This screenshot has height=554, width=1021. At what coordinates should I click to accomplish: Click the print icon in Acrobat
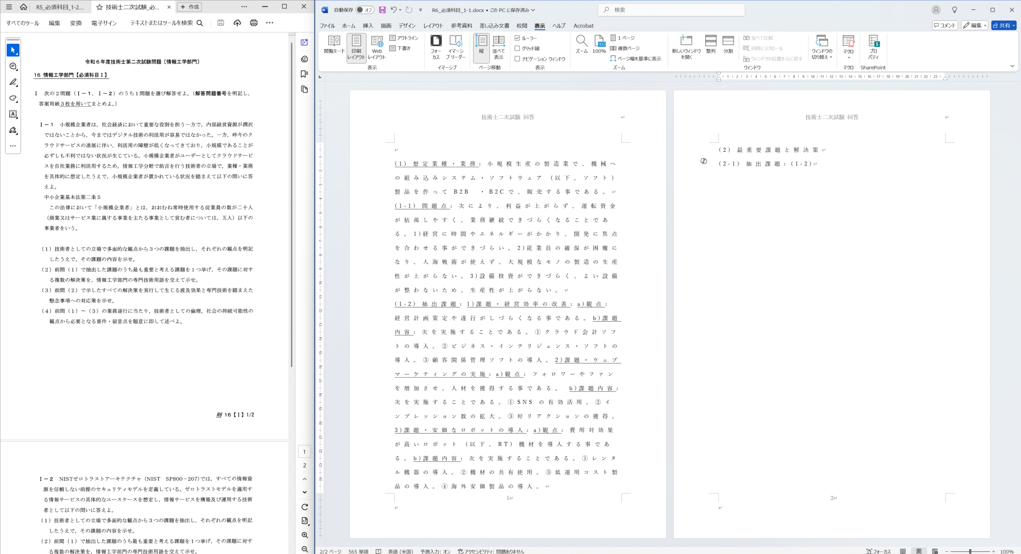(x=254, y=23)
